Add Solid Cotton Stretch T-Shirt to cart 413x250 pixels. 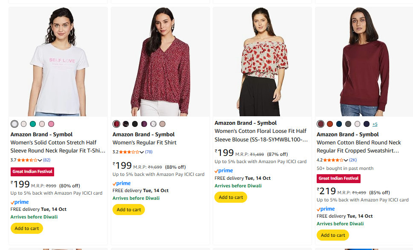coord(27,228)
